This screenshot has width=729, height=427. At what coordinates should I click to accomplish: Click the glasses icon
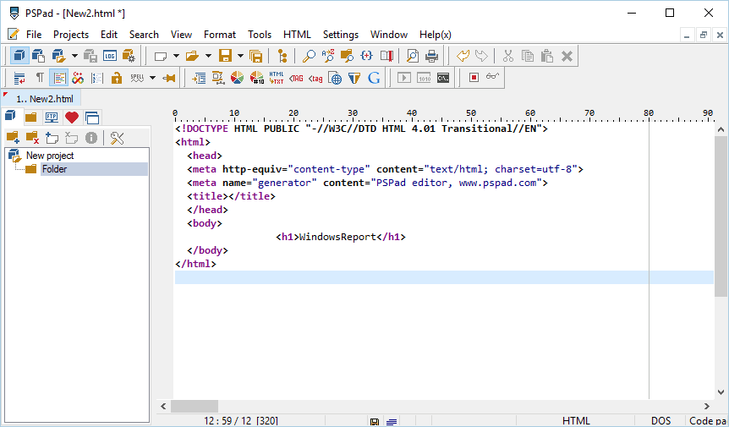point(493,77)
